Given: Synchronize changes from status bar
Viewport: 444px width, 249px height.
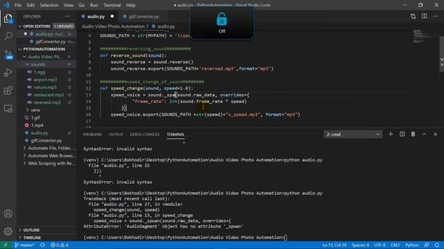Looking at the screenshot, I should point(42,245).
